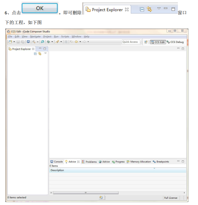Click the large OK button in instructions
Viewport: 198px width, 205px height.
[x=40, y=8]
